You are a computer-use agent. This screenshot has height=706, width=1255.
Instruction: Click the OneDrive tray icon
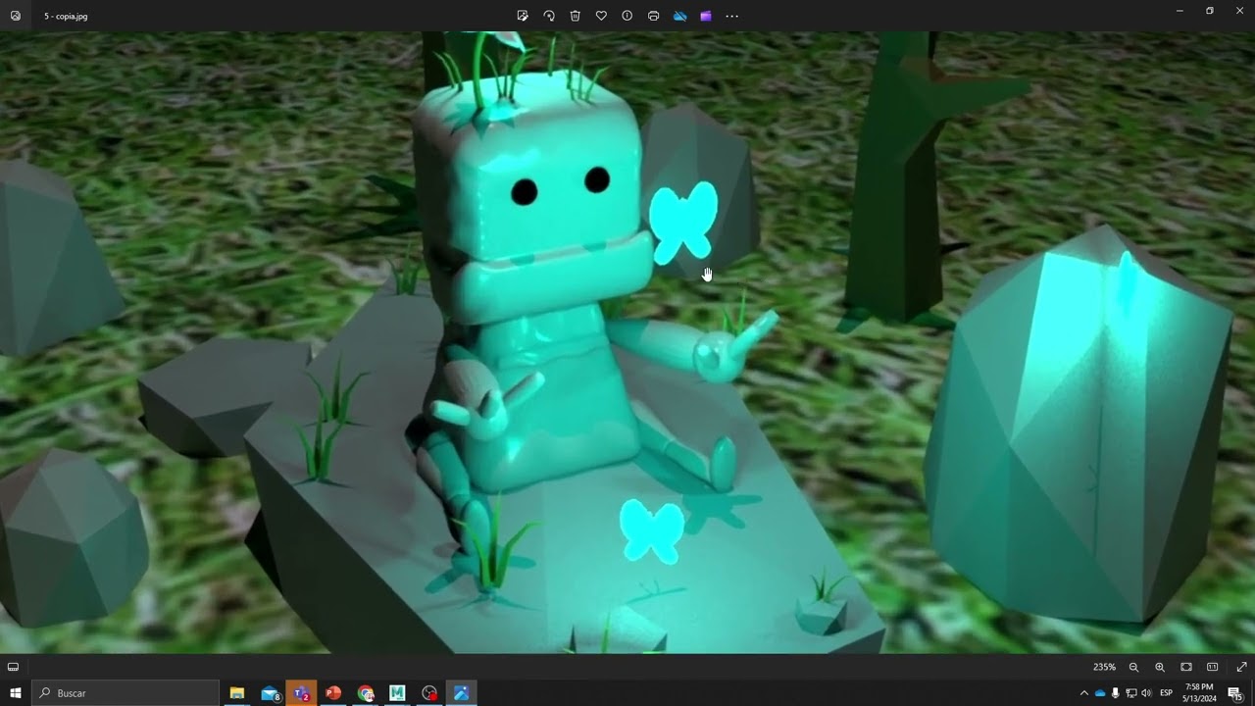pyautogui.click(x=1100, y=693)
